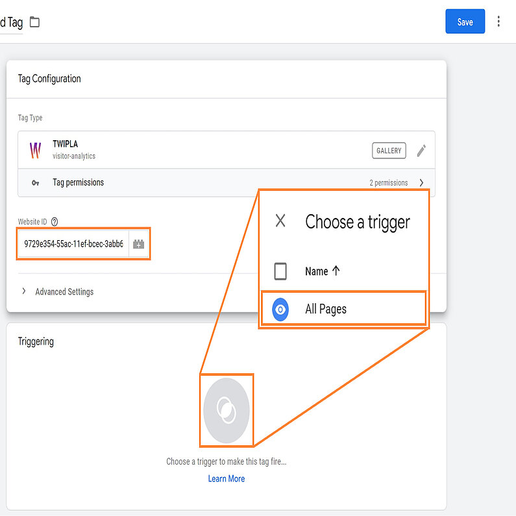Select the All Pages trigger label
Image resolution: width=516 pixels, height=516 pixels.
click(x=326, y=310)
